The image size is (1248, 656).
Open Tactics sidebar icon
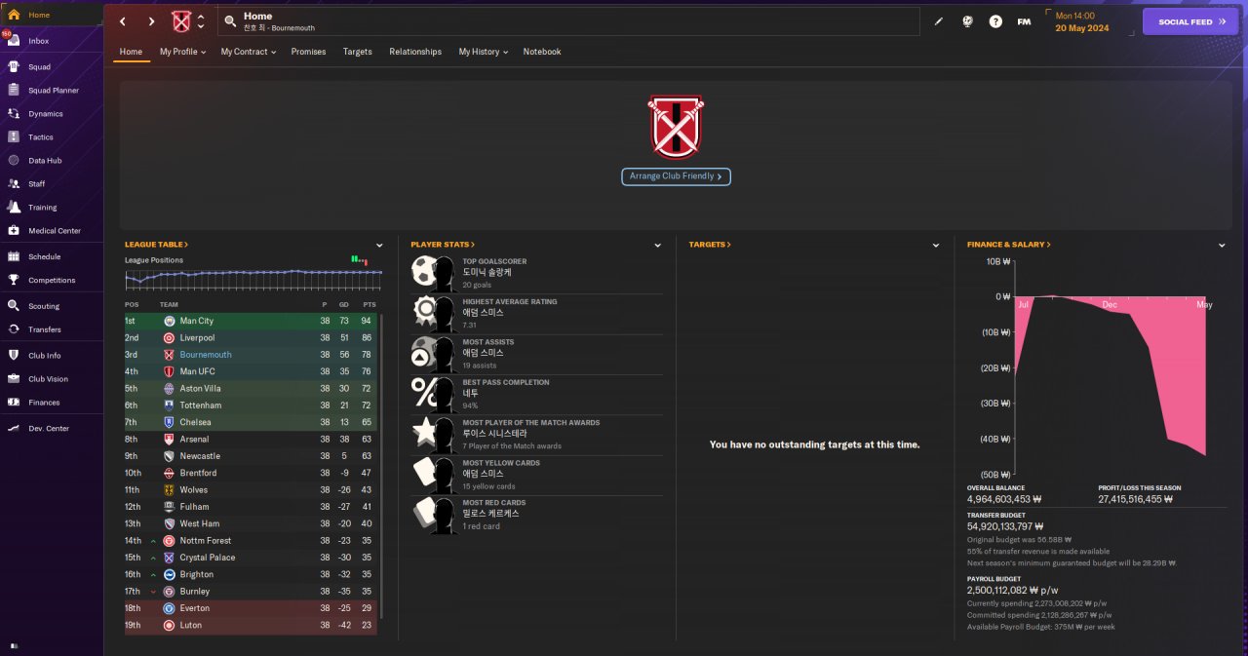point(14,137)
